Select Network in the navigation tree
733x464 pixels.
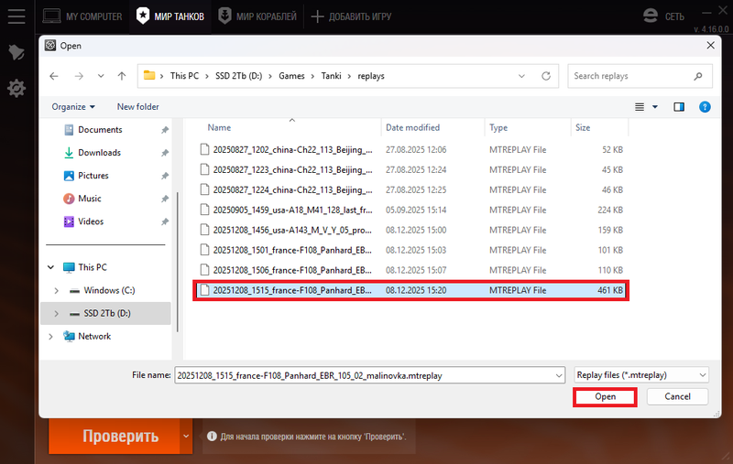(94, 336)
